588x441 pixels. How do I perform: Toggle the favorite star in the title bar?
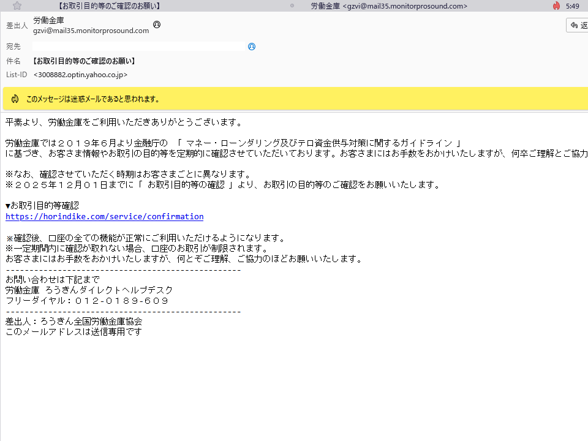[17, 6]
